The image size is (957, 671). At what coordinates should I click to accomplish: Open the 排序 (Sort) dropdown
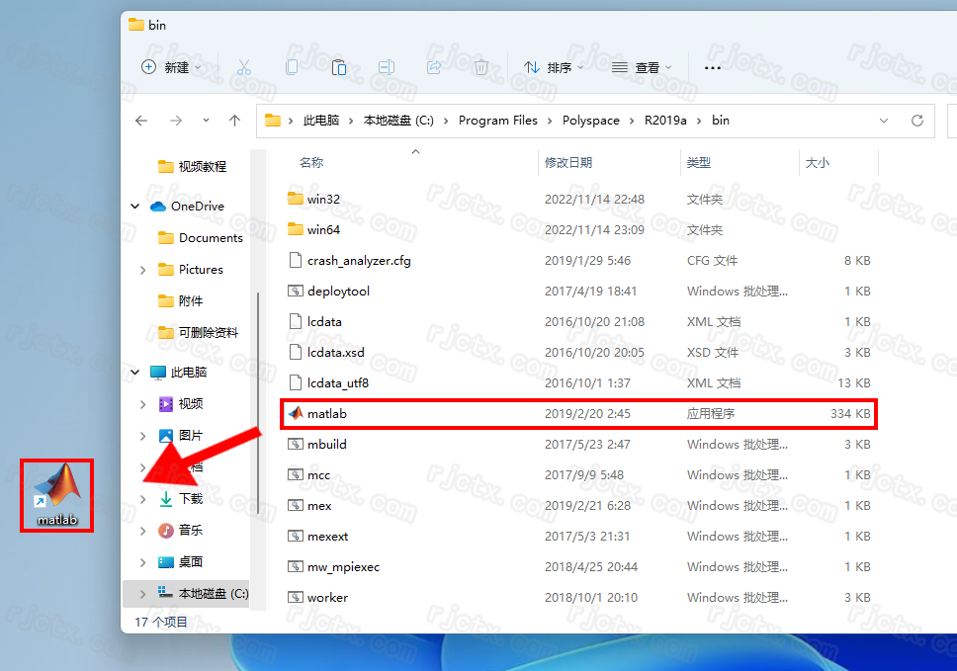tap(554, 67)
